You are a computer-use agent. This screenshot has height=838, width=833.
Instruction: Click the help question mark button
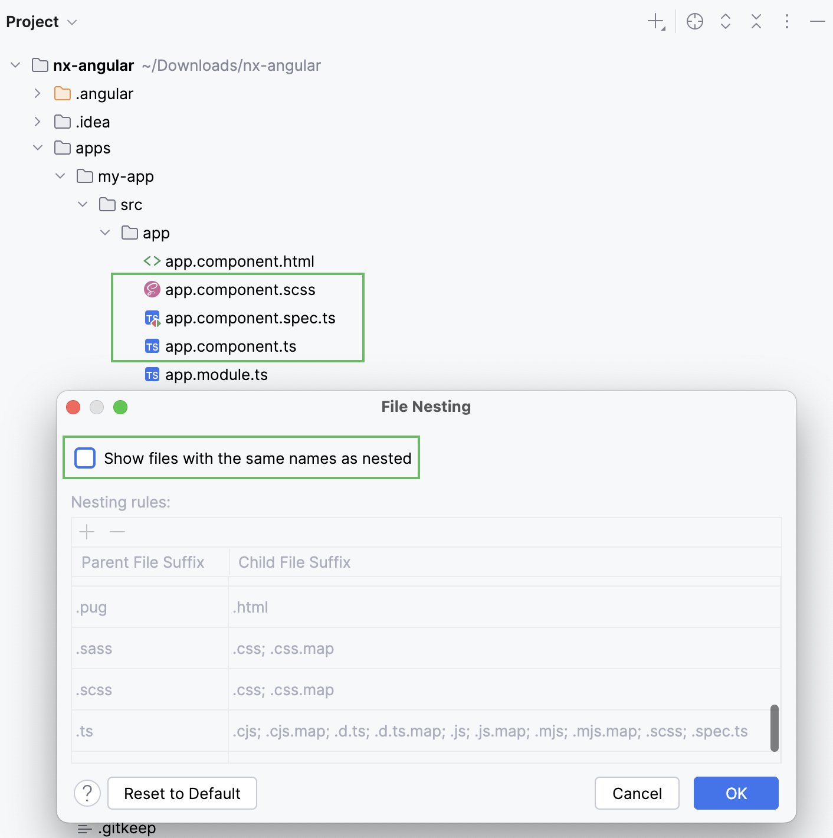(x=87, y=793)
